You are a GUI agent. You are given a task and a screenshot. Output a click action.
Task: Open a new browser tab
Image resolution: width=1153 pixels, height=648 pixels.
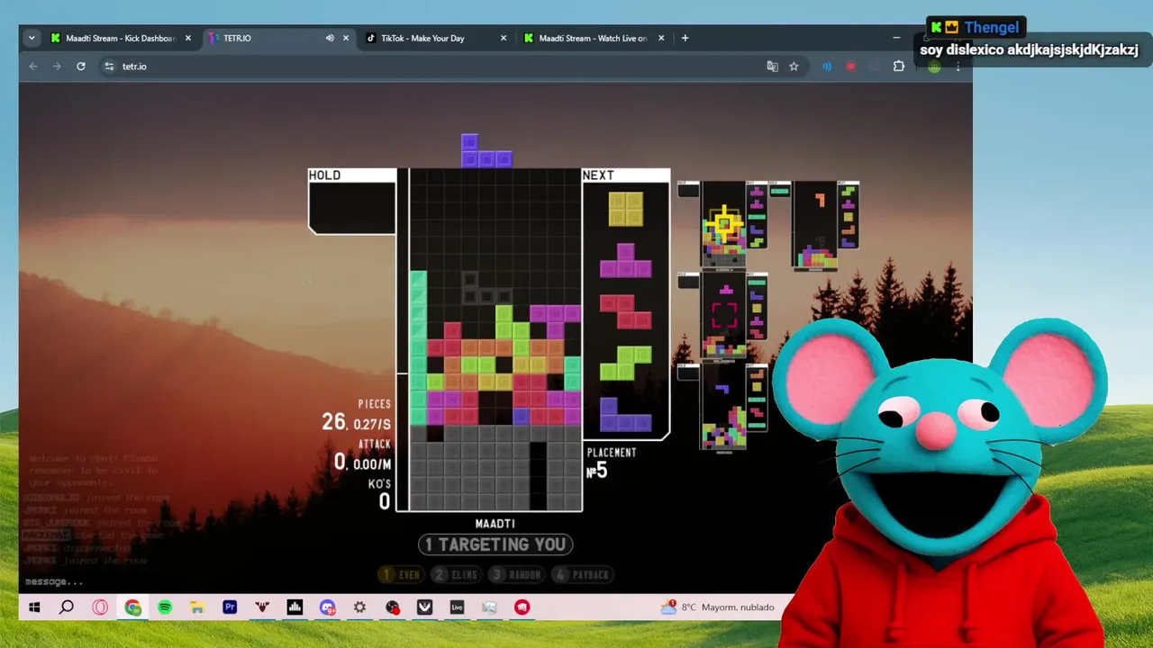click(x=685, y=38)
